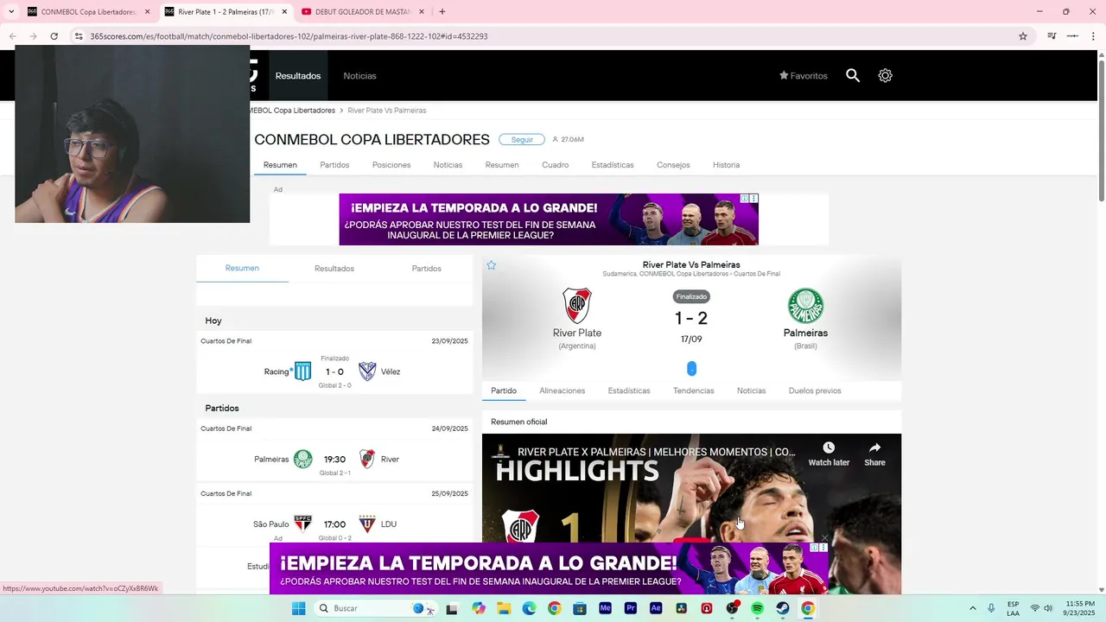Screen dimensions: 1106x622
Task: Bookmark this page with the star icon
Action: 1023,36
